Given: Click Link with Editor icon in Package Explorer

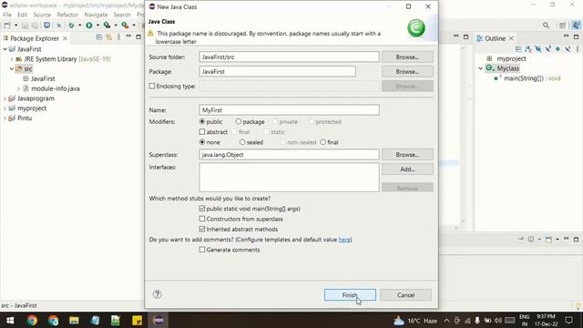Looking at the screenshot, I should coord(109,37).
